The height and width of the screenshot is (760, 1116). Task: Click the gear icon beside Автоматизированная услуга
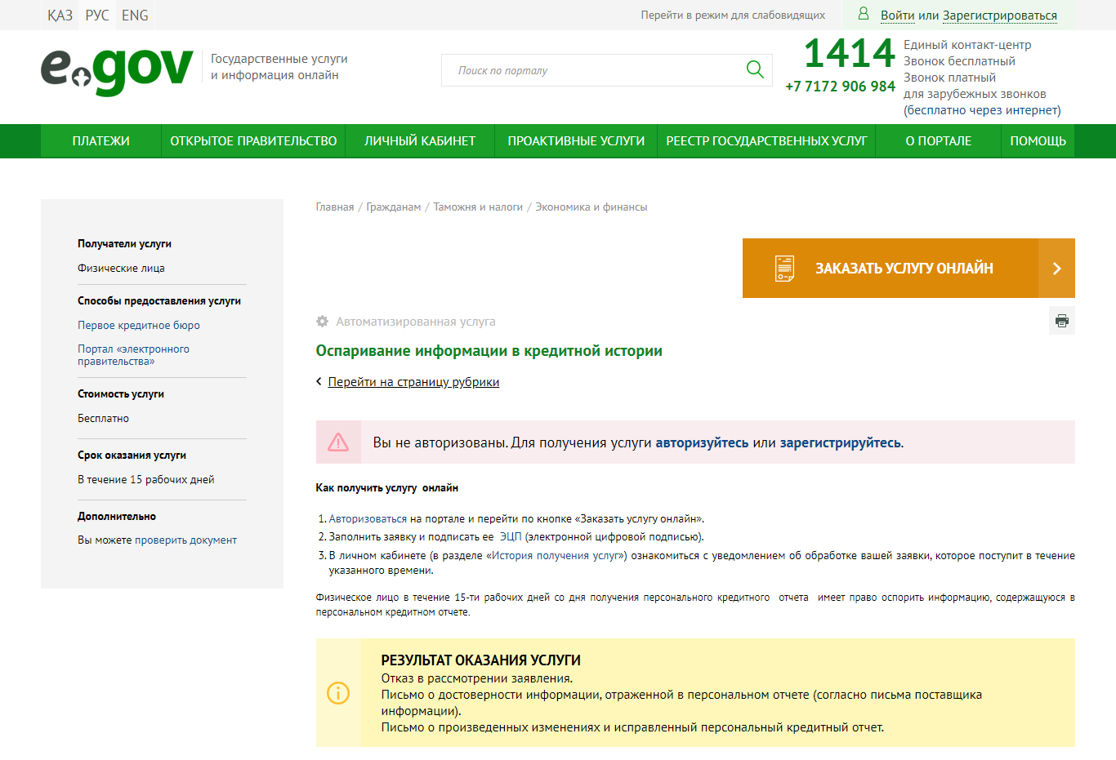[x=323, y=322]
